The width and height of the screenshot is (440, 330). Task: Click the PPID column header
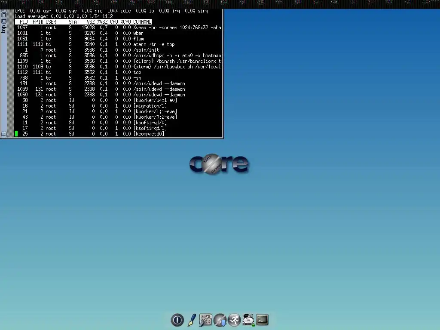tap(38, 22)
